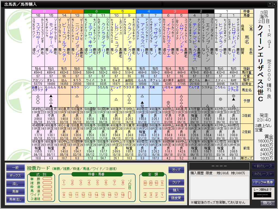Select horse name スズカサーバイン
The height and width of the screenshot is (209, 278).
click(38, 40)
